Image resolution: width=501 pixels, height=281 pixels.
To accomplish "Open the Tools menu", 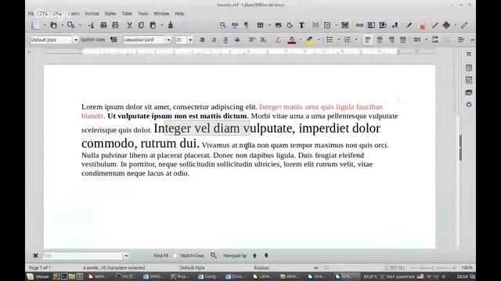I will point(143,14).
